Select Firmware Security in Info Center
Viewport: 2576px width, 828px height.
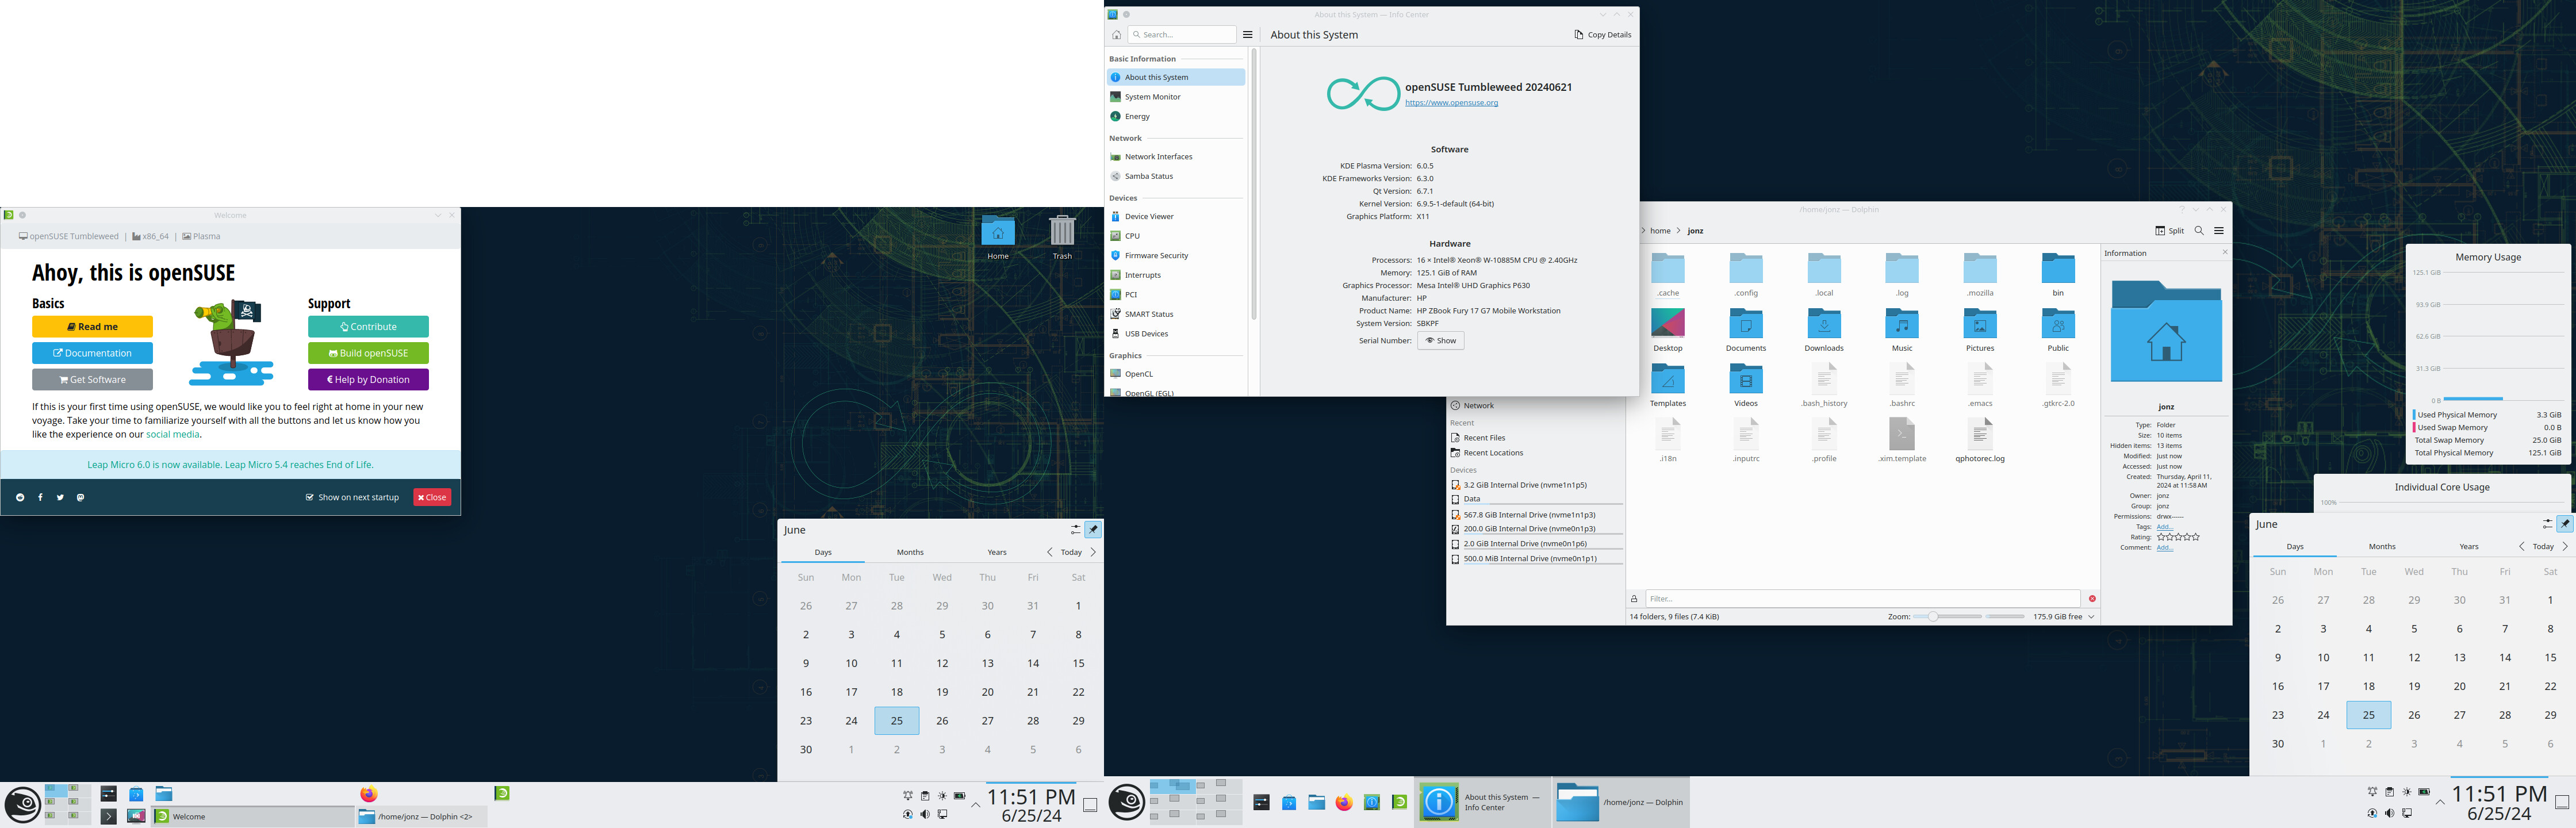[x=1176, y=256]
